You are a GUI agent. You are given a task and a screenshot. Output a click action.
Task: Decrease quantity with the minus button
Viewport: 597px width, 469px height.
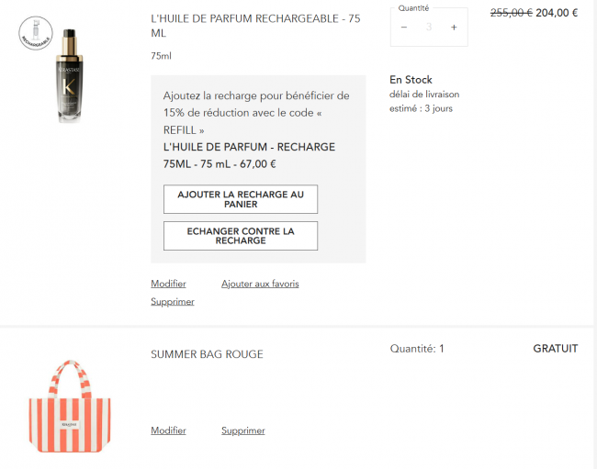pos(404,27)
